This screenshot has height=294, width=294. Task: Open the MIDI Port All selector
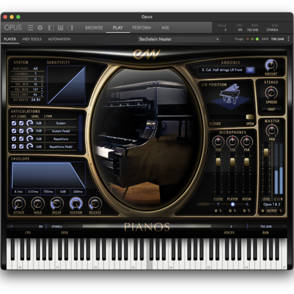(x=36, y=69)
